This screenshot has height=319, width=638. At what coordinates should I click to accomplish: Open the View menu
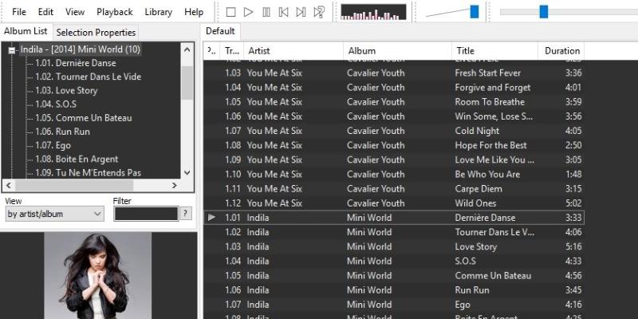tap(75, 12)
